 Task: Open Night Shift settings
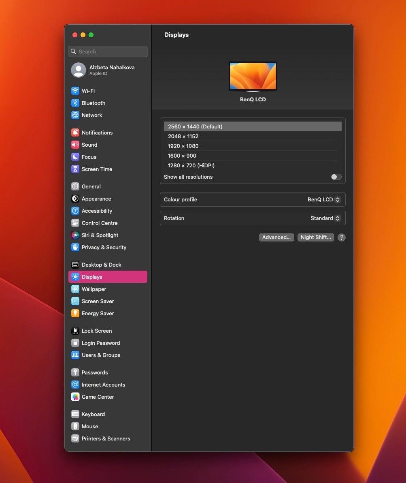point(315,237)
